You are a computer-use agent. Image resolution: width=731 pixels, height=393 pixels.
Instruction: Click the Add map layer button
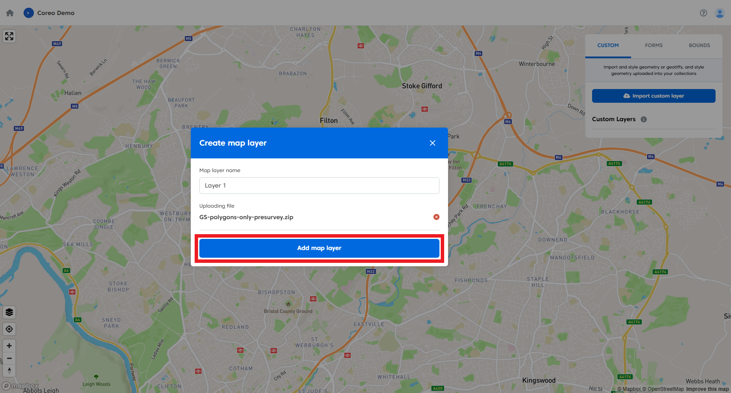319,248
